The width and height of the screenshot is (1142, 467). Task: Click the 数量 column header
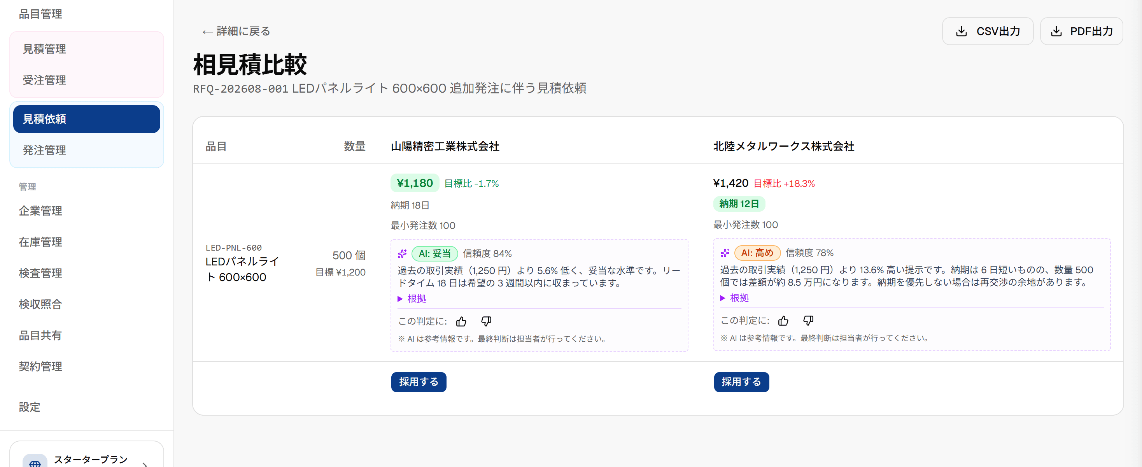[x=354, y=146]
